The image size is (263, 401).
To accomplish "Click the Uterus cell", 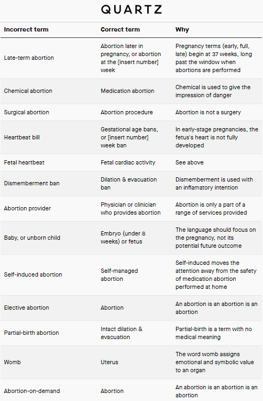I will pyautogui.click(x=109, y=362).
